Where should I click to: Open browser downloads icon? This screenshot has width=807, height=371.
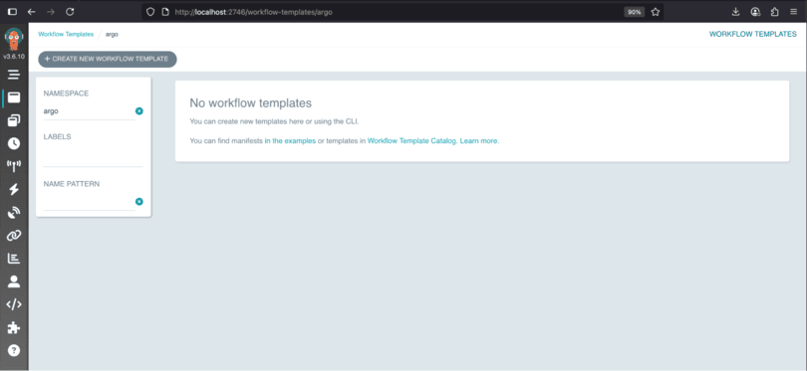pos(735,12)
